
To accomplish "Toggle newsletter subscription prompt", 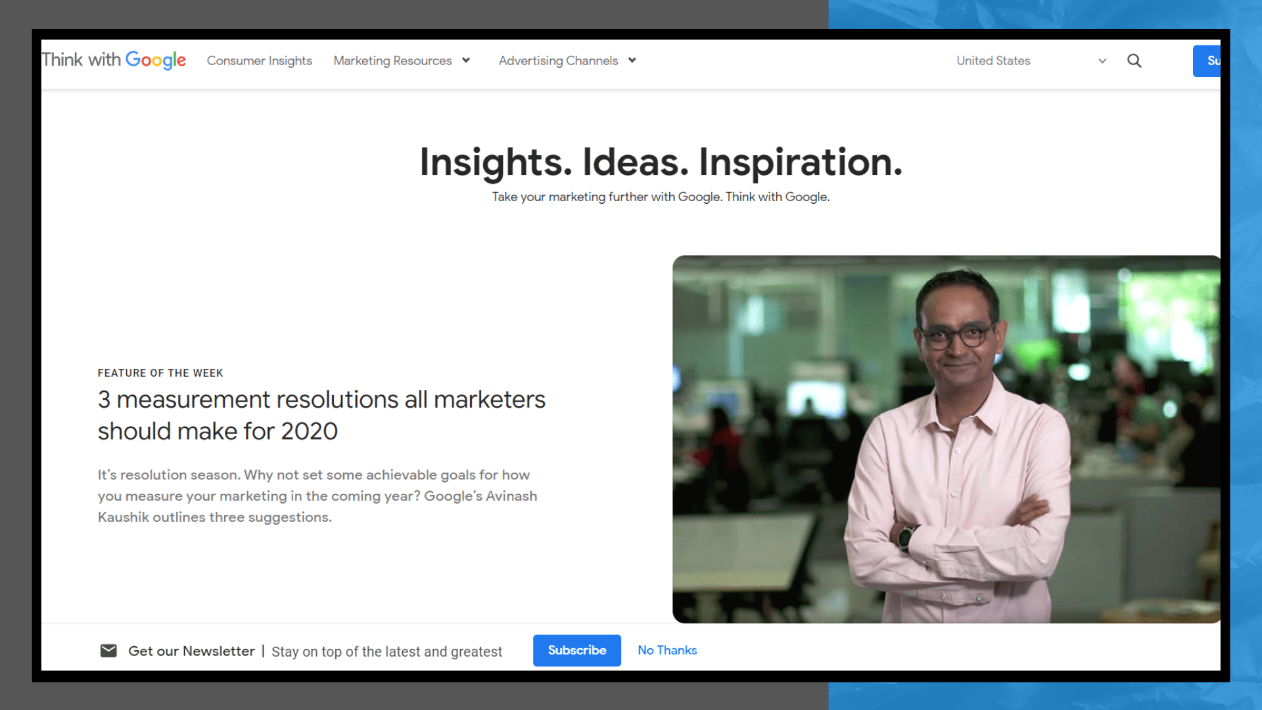I will click(666, 650).
